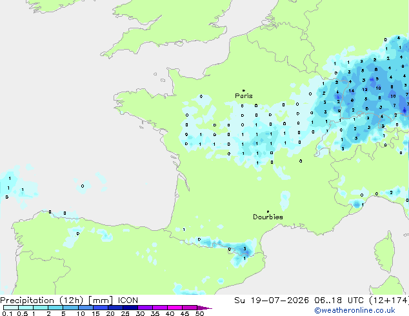Open the weatheronline.co.uk link
The image size is (409, 316).
355,310
